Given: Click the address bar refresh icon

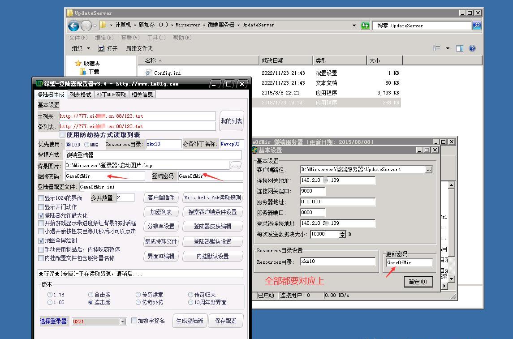Looking at the screenshot, I should (x=366, y=26).
